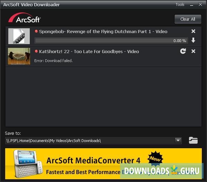Screen dimensions: 207x182
Task: Click the red status dot beside KatShortz
Action: [36, 51]
